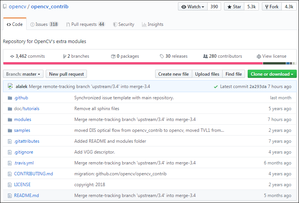Click the .gitattributes file icon

[x=10, y=142]
